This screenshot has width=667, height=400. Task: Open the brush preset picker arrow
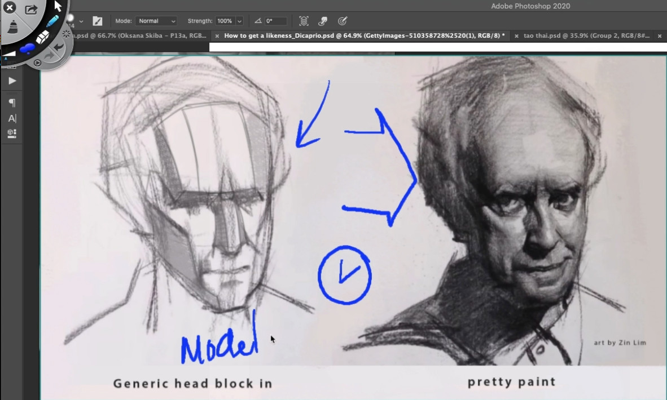[81, 21]
